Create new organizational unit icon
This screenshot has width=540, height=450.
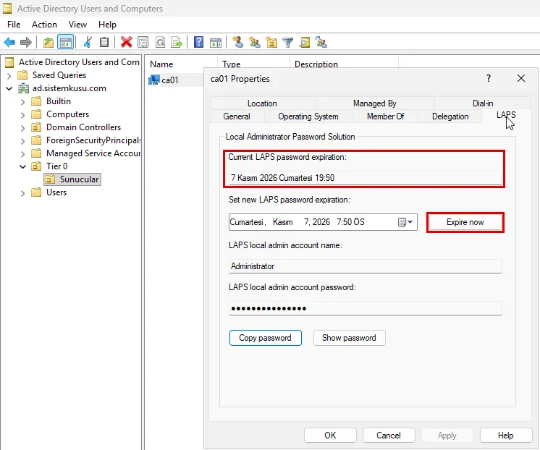pyautogui.click(x=271, y=42)
